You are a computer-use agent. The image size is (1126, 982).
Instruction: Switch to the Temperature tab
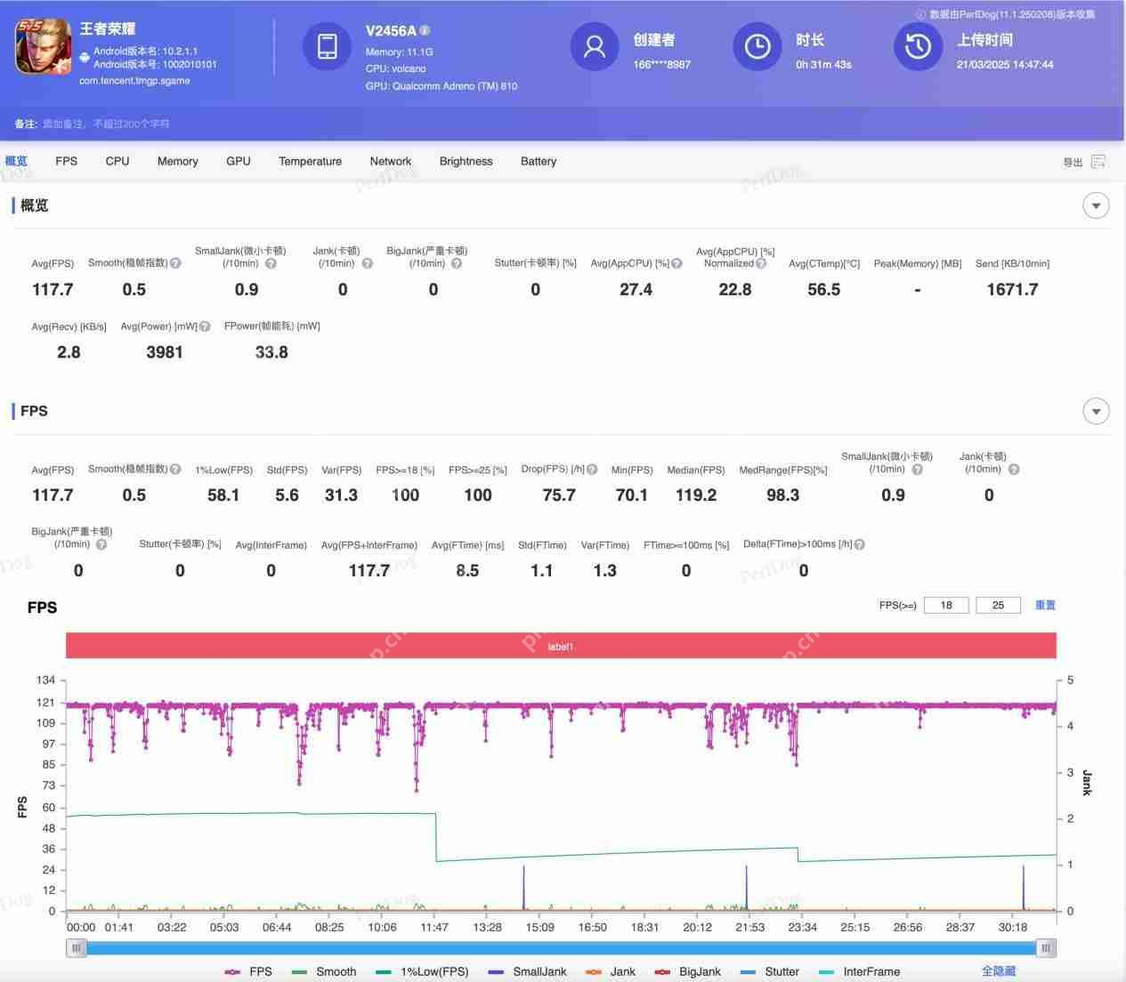(310, 161)
